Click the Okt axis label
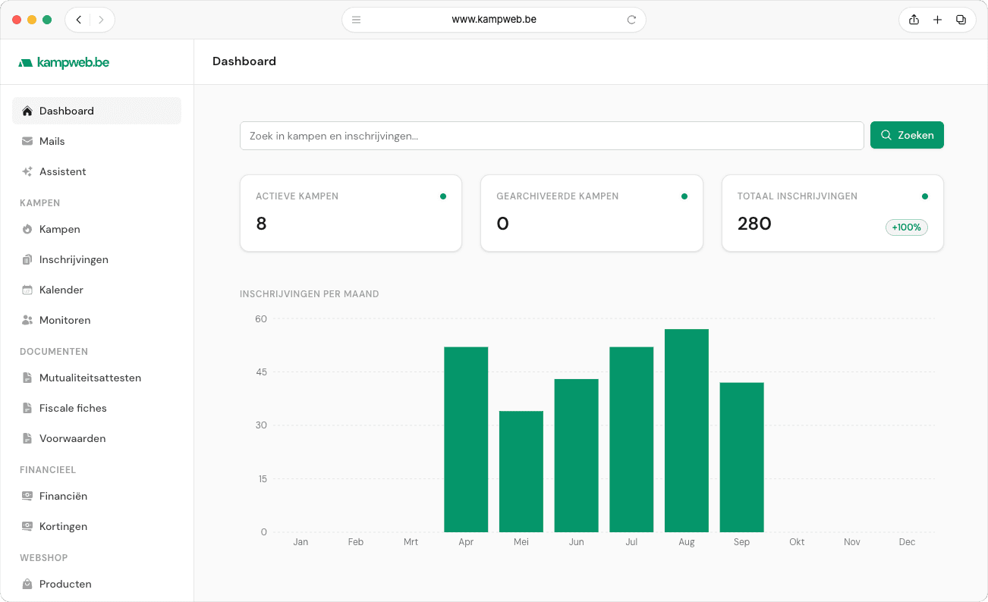This screenshot has height=602, width=988. [x=797, y=542]
